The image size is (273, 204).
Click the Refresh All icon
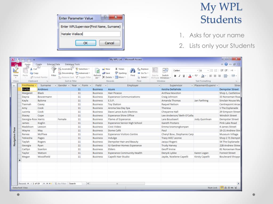tap(97, 71)
